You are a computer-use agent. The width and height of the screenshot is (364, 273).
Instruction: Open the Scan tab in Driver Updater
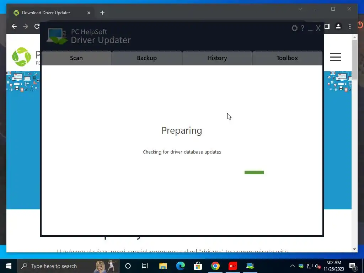pyautogui.click(x=76, y=58)
